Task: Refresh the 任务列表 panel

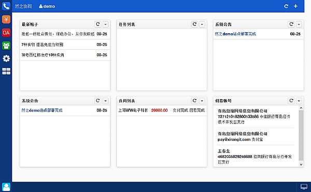Action: point(194,24)
